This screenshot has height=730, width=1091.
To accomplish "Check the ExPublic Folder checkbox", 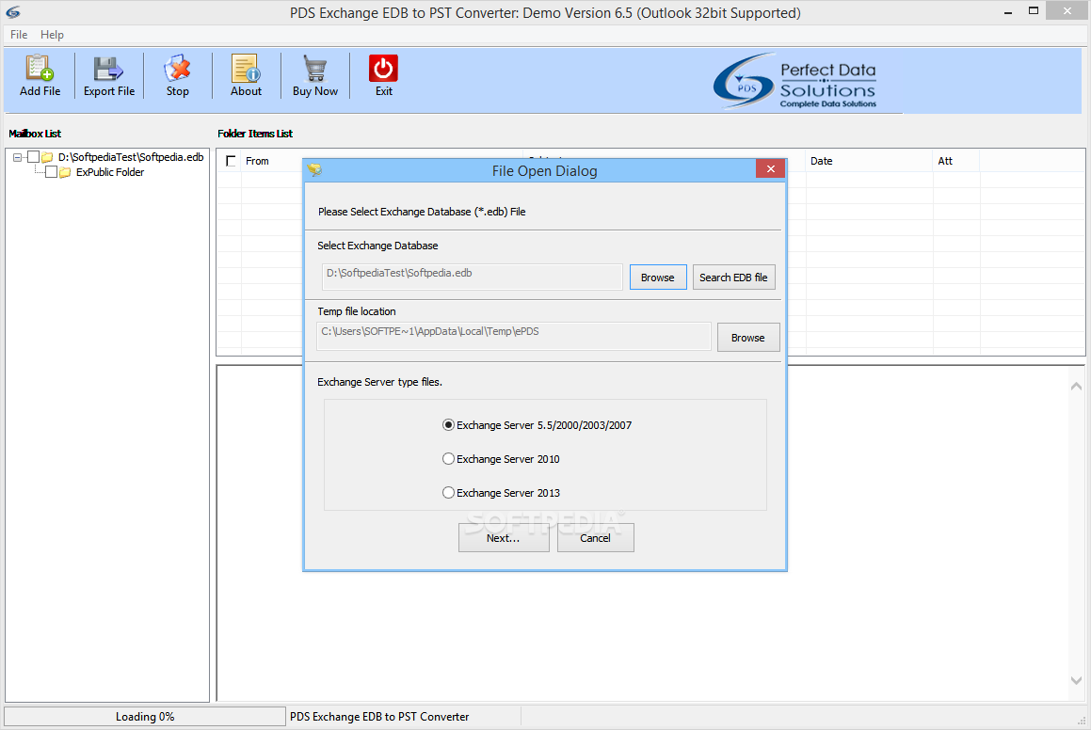I will [51, 172].
